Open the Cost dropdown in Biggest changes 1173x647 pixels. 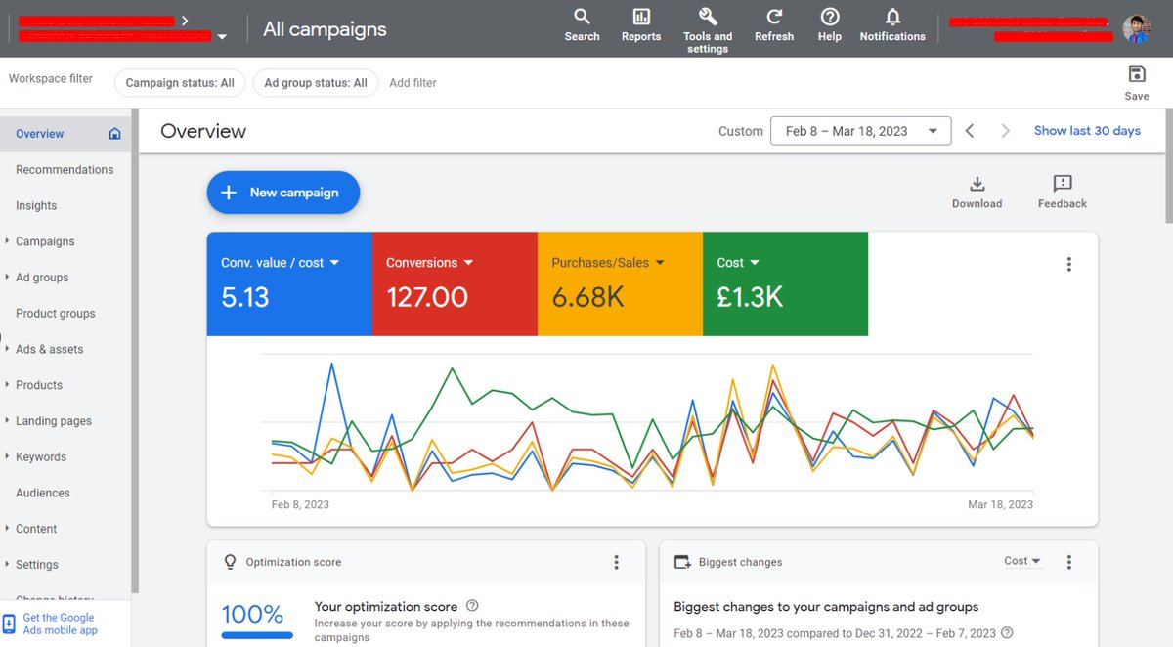1022,561
